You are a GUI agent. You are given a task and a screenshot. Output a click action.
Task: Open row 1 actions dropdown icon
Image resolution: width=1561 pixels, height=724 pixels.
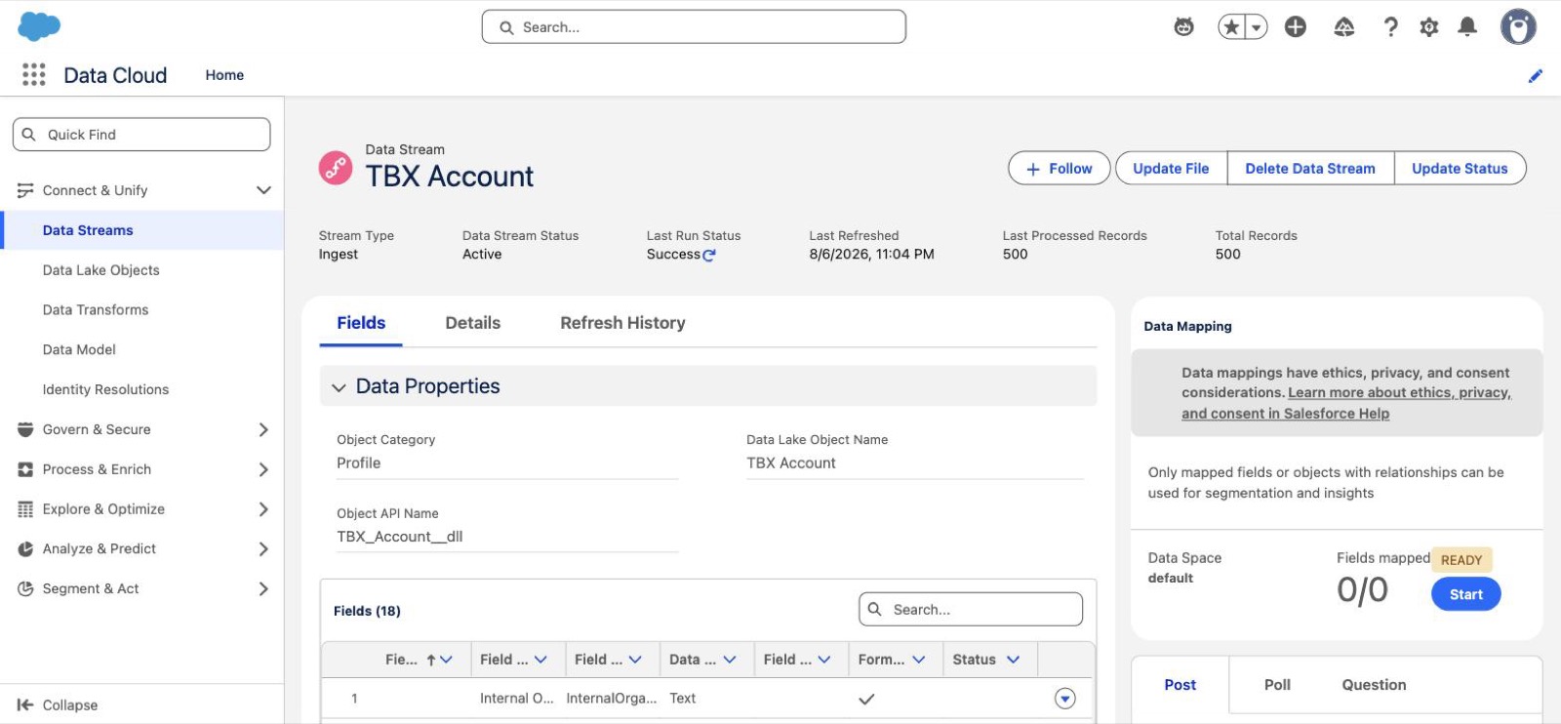[1065, 699]
